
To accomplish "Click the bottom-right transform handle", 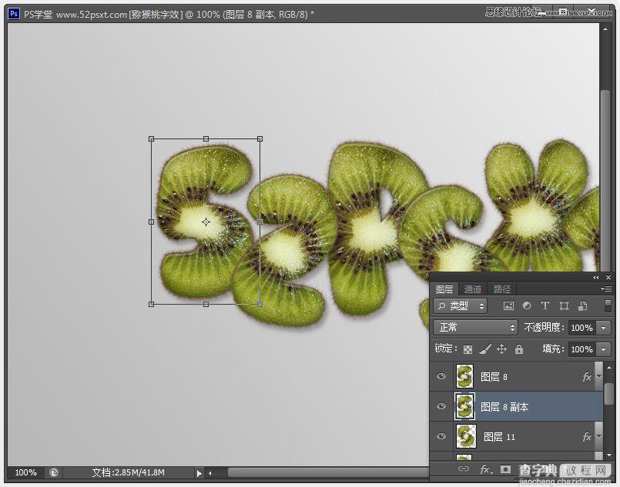I will [x=260, y=304].
